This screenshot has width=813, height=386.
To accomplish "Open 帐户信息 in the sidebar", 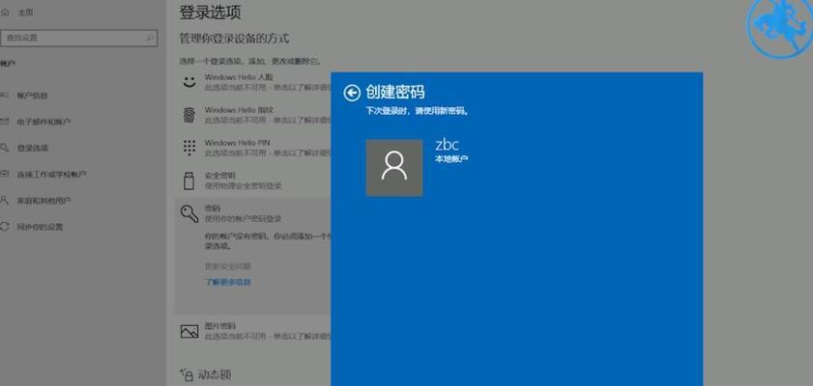I will (x=32, y=96).
